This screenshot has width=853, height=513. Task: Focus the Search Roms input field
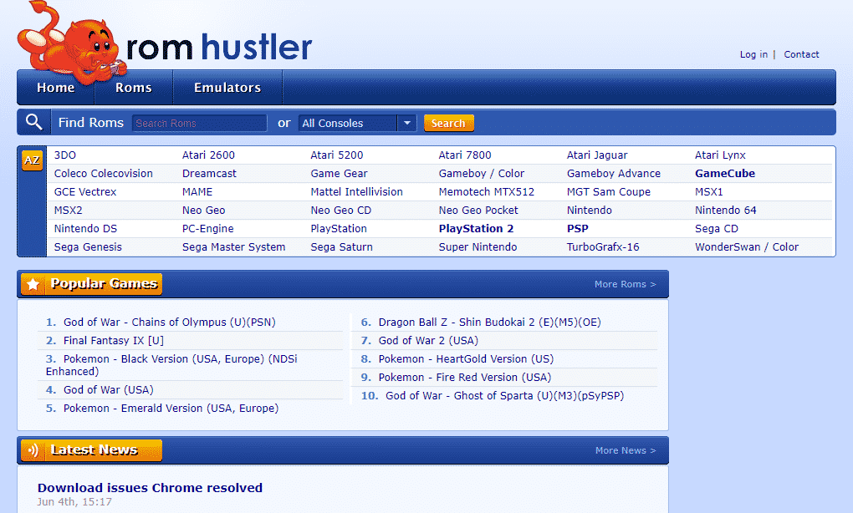coord(200,124)
